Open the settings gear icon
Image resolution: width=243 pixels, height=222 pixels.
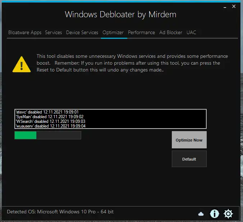pyautogui.click(x=228, y=214)
